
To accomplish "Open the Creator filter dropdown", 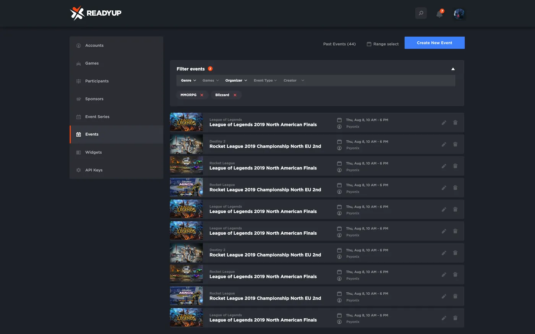I will click(294, 81).
